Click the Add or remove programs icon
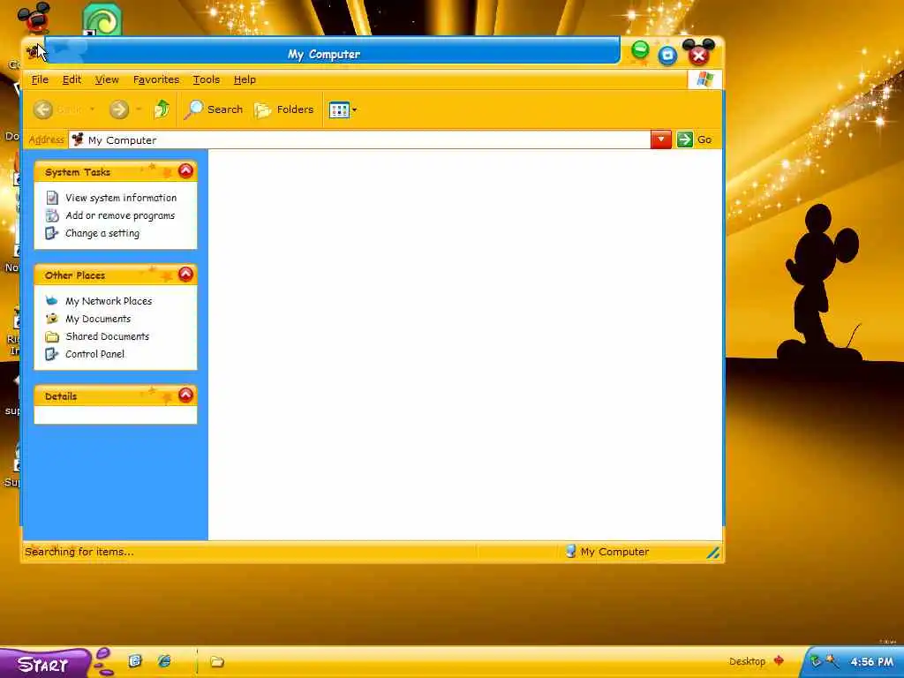 point(52,215)
